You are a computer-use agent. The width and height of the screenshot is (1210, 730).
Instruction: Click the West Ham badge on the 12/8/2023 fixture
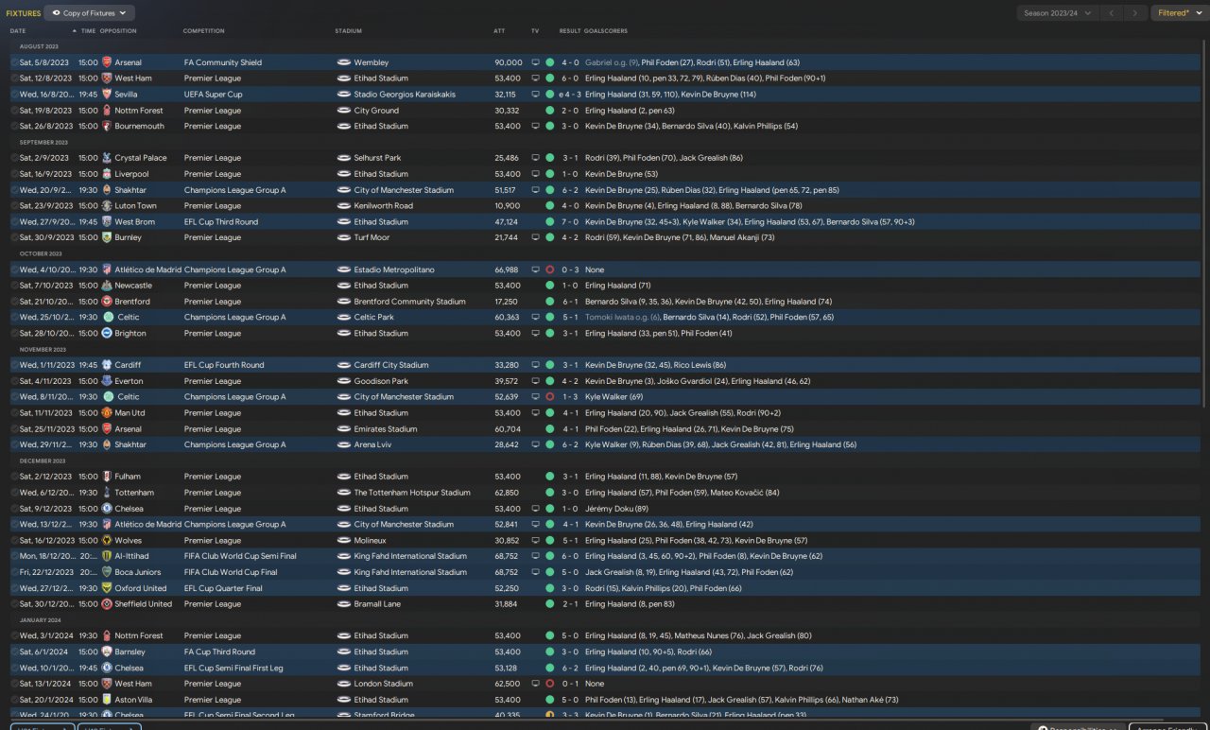[x=108, y=78]
